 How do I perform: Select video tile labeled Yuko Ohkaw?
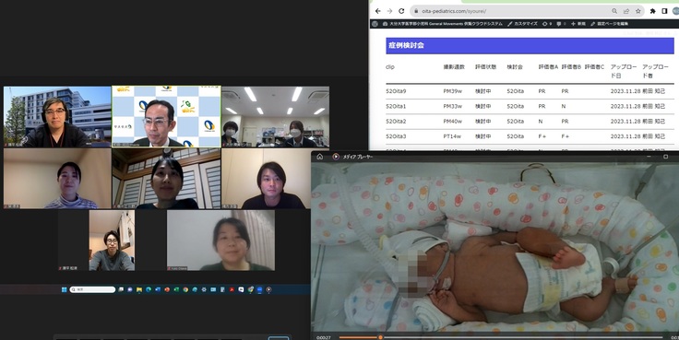(220, 240)
